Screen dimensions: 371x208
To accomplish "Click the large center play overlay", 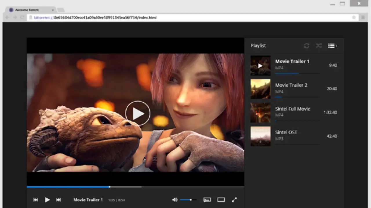I will [138, 113].
